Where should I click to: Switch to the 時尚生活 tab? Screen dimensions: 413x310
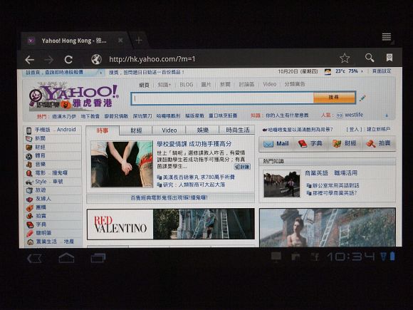click(x=237, y=130)
